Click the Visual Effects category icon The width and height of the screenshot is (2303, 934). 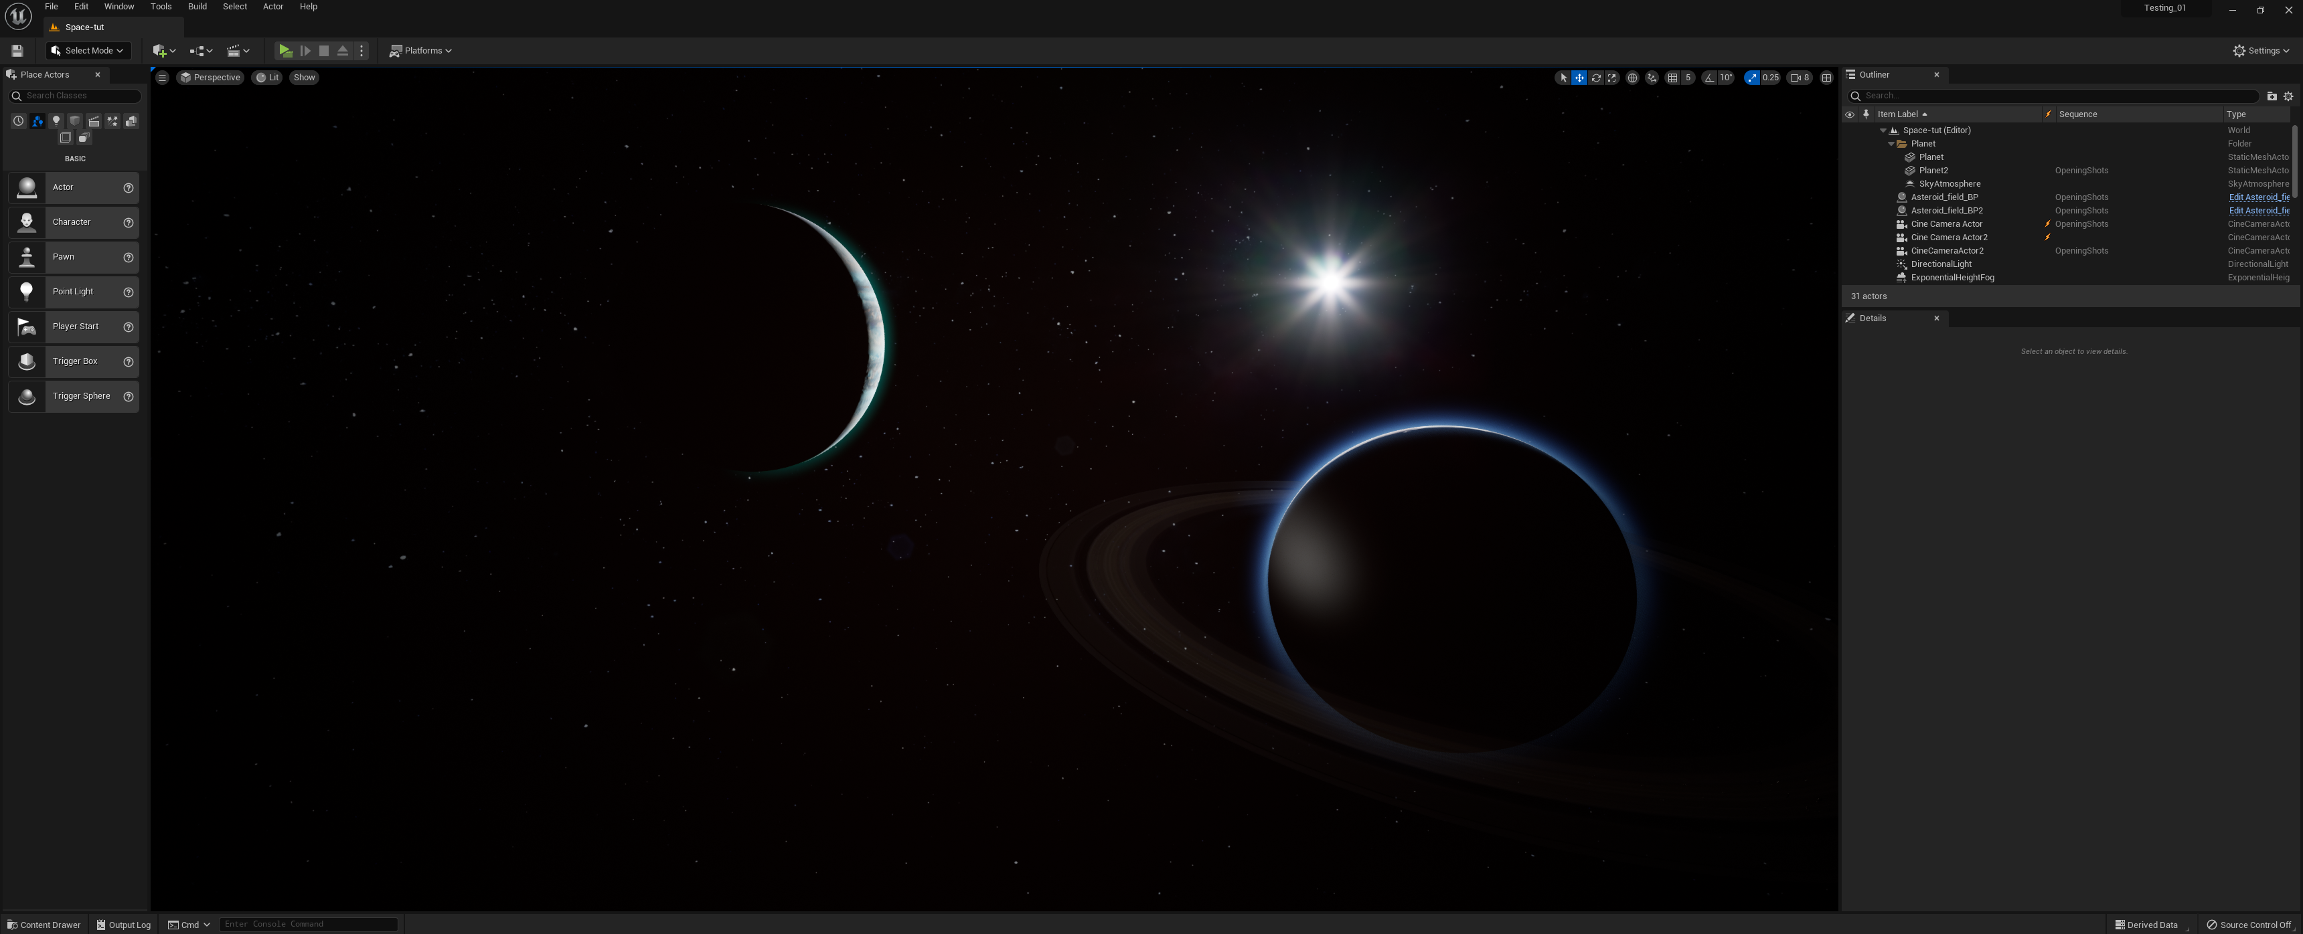tap(112, 120)
